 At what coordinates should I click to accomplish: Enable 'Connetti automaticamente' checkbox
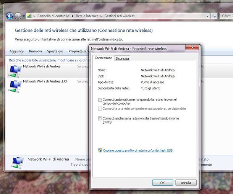pyautogui.click(x=100, y=100)
